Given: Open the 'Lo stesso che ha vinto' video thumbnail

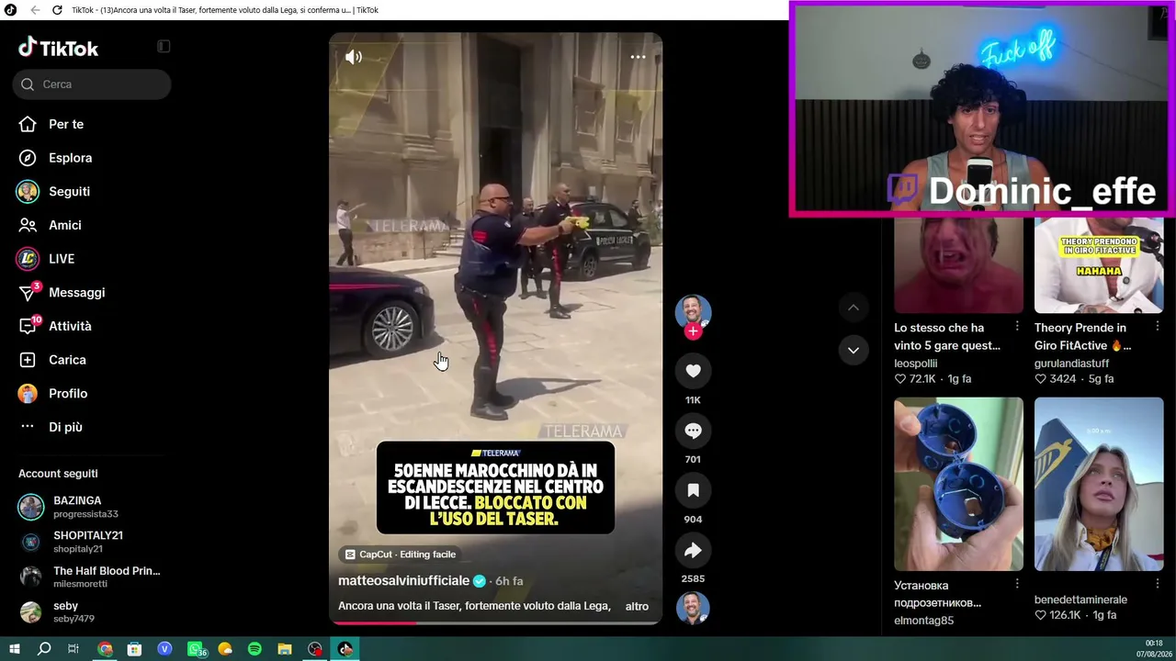Looking at the screenshot, I should (958, 265).
